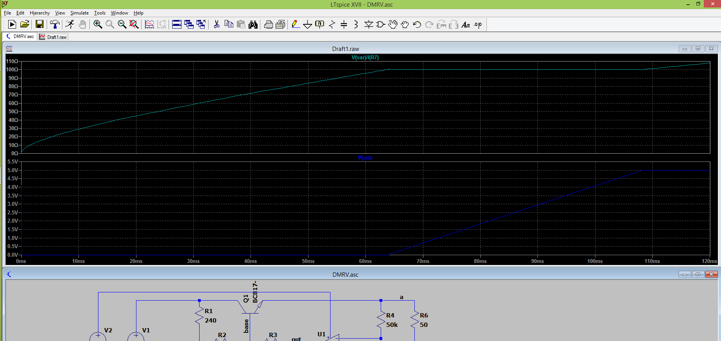721x341 pixels.
Task: Maximize the DMRV.asc schematic window
Action: [698, 274]
